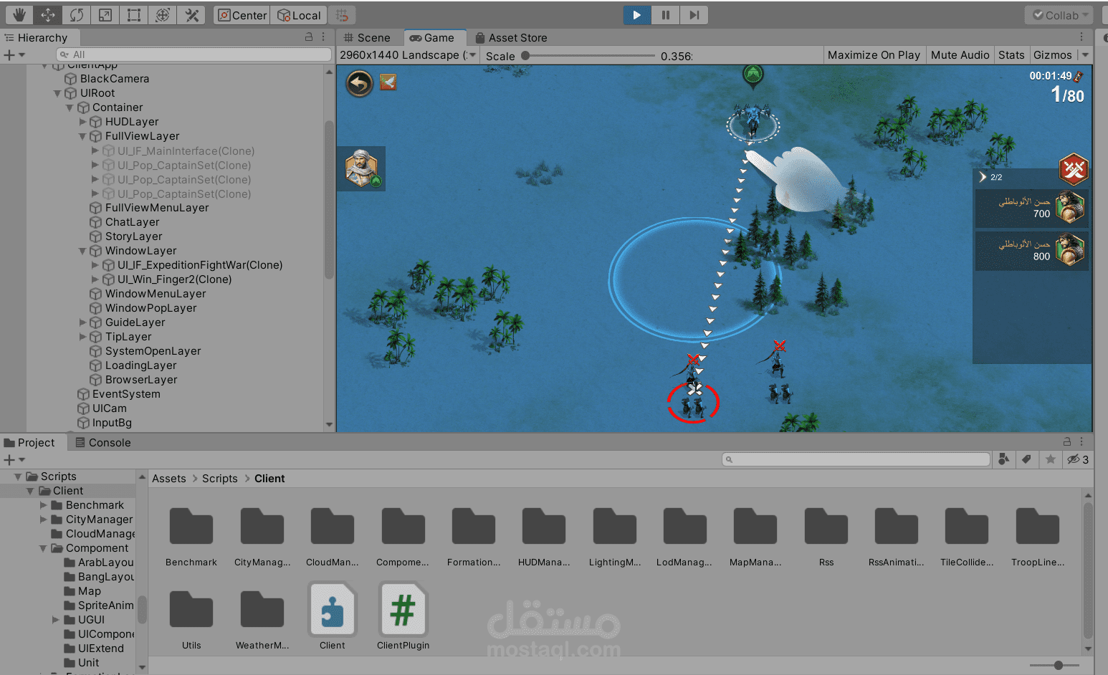This screenshot has width=1108, height=675.
Task: Switch to the Scene tab
Action: click(367, 38)
